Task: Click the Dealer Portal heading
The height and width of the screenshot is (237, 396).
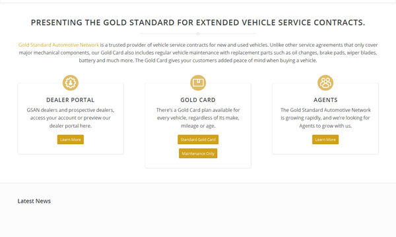Action: tap(71, 100)
